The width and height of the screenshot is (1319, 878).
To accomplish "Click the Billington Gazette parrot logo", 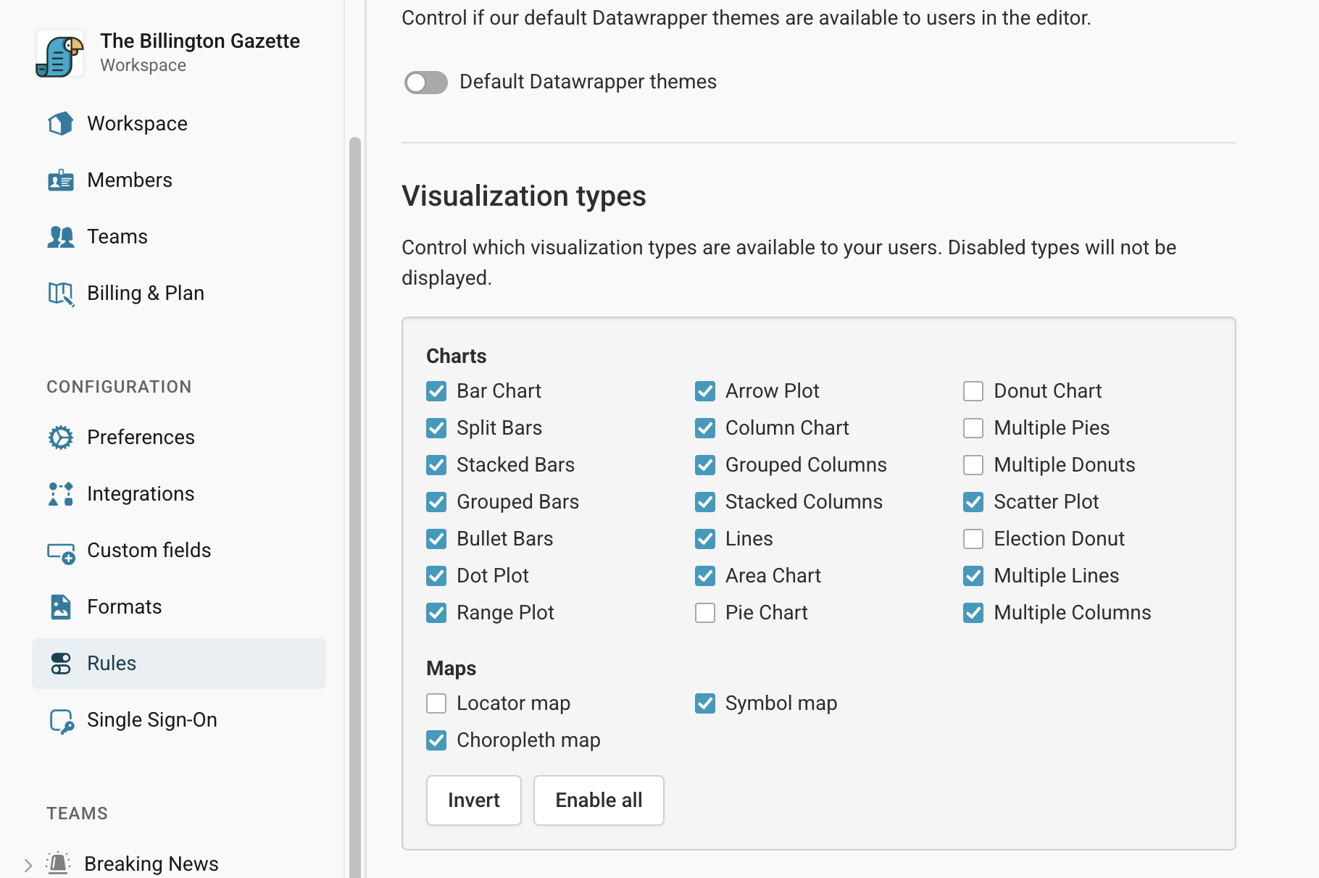I will (59, 53).
